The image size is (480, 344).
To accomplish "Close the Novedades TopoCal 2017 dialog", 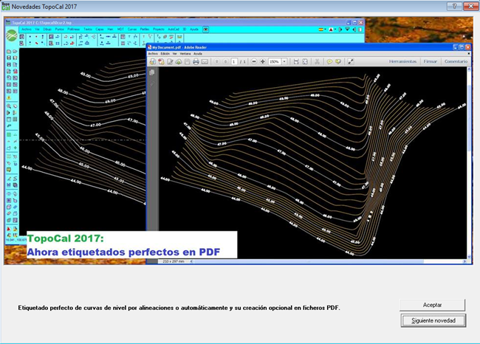I will (x=470, y=6).
